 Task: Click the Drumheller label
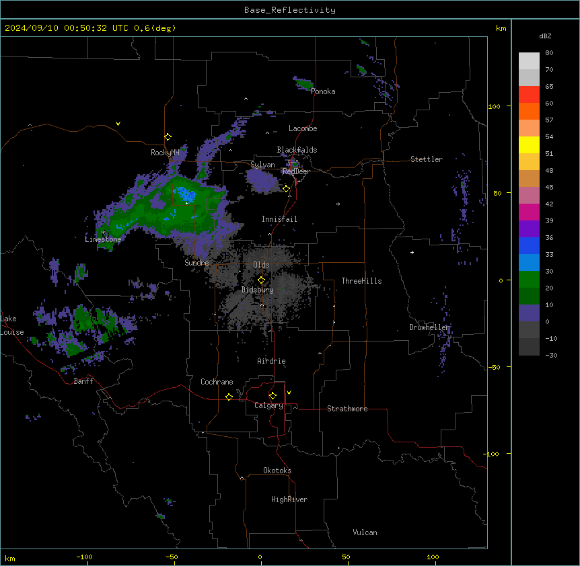(x=430, y=327)
